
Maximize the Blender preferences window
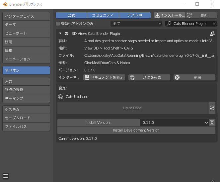point(197,4)
